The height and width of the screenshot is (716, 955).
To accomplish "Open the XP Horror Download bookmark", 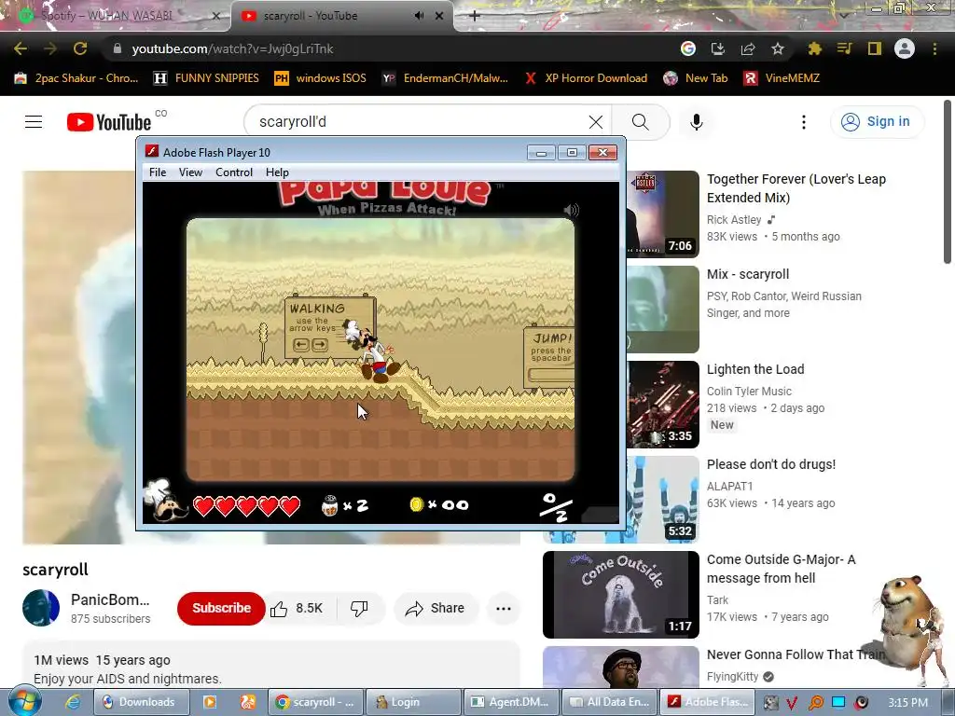I will [x=586, y=78].
